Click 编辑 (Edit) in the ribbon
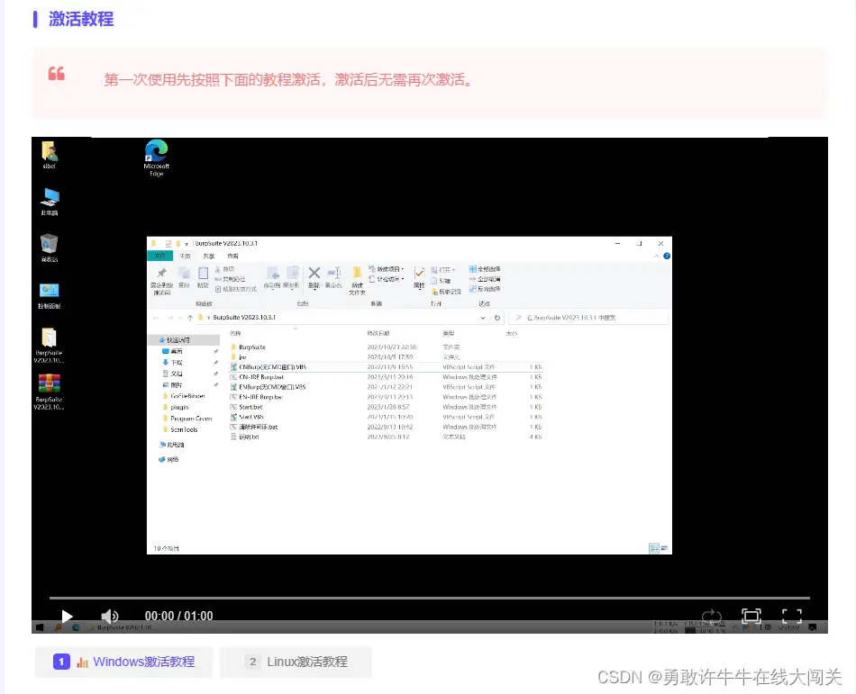The width and height of the screenshot is (856, 694). (442, 281)
